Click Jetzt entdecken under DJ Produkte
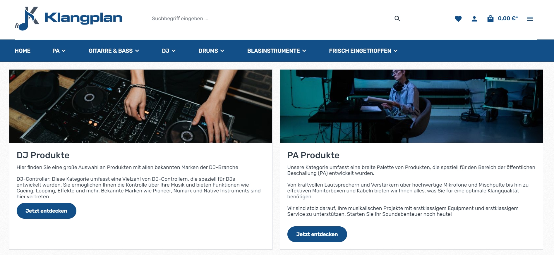The width and height of the screenshot is (554, 255). click(47, 211)
